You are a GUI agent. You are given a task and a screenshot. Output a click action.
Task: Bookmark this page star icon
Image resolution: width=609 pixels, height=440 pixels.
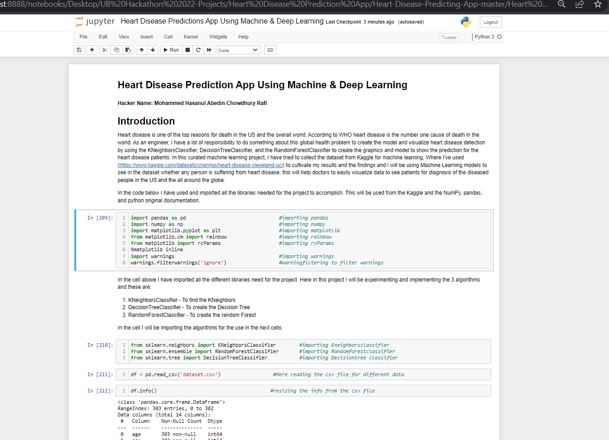point(598,4)
